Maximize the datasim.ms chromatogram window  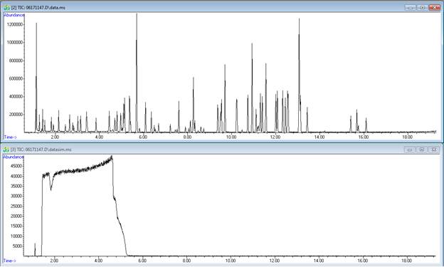click(422, 150)
